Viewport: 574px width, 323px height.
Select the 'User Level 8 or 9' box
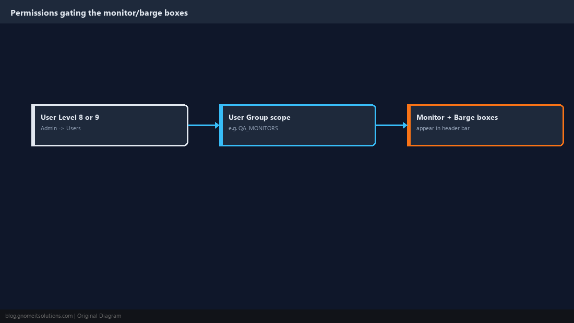coord(110,126)
